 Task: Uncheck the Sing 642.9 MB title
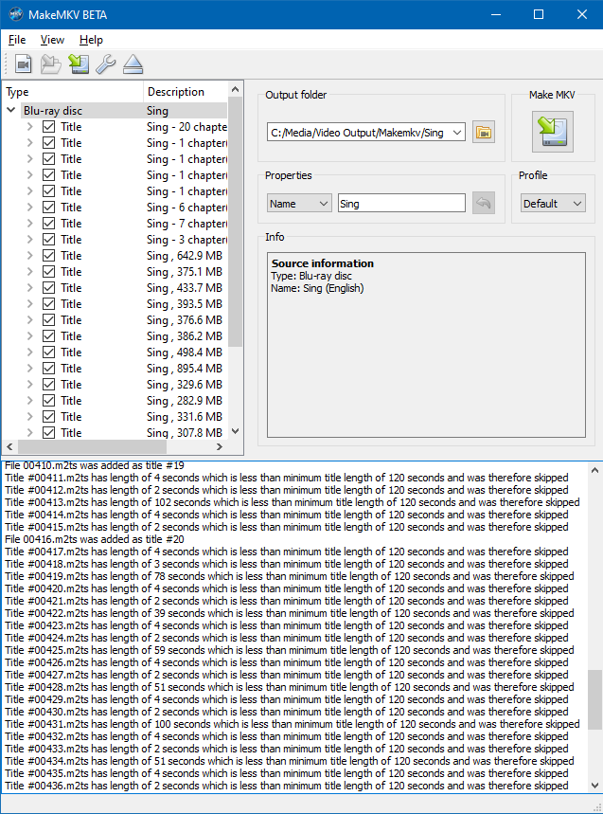tap(49, 256)
